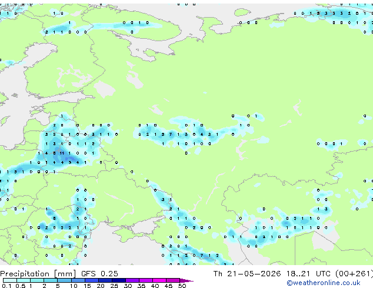Click the '(00+261)' forecast offset label

tap(354, 274)
